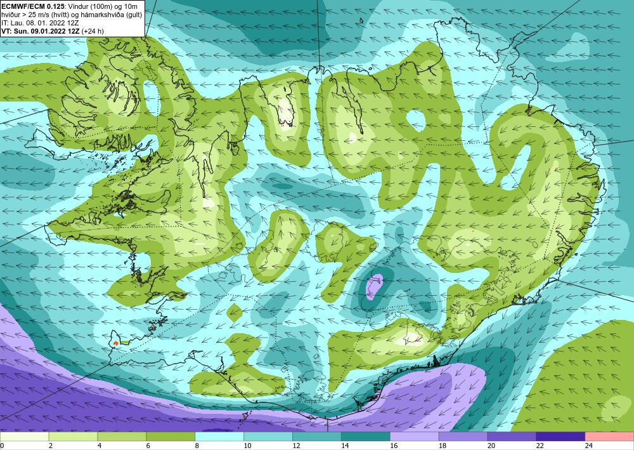Click the "(+24 h)" forecast offset text
Screen dimensions: 634x450
point(93,31)
